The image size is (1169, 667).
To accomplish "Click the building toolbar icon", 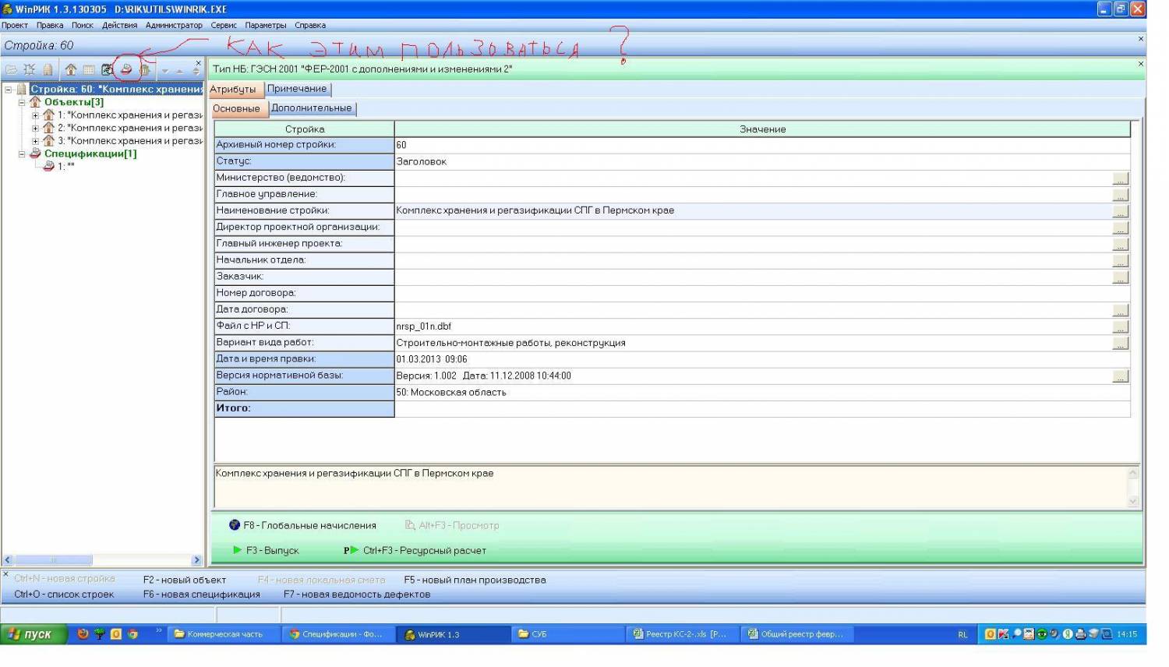I will pyautogui.click(x=48, y=69).
